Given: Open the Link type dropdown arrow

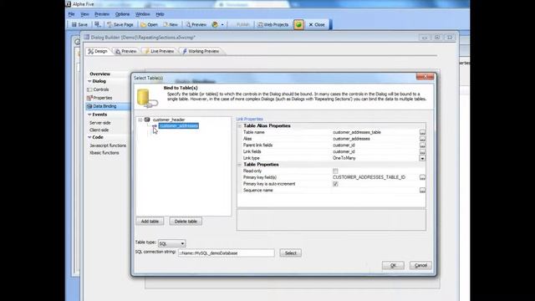Looking at the screenshot, I should click(x=422, y=158).
